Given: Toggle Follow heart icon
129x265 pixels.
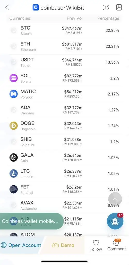Looking at the screenshot, I should pyautogui.click(x=96, y=243).
